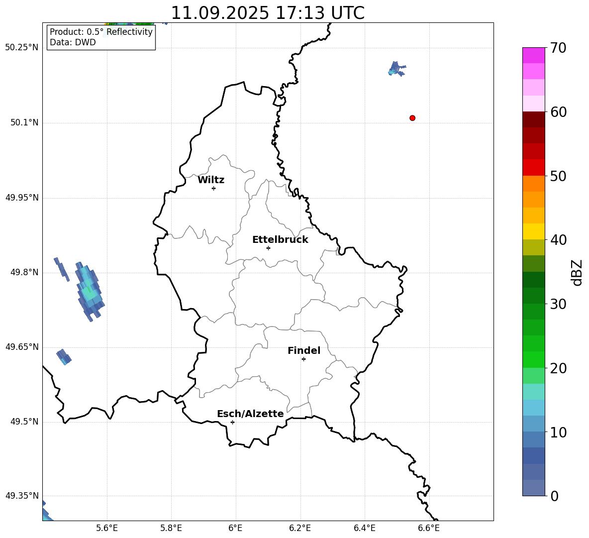Click the colorbar tick label 20
The image size is (589, 538).
point(558,368)
